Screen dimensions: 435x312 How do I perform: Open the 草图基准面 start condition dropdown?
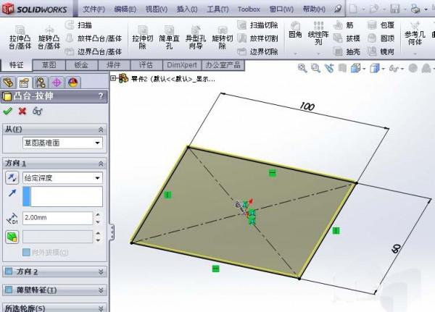pyautogui.click(x=97, y=143)
